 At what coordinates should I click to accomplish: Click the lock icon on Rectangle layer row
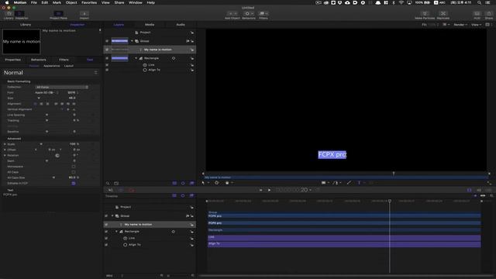[x=192, y=59]
